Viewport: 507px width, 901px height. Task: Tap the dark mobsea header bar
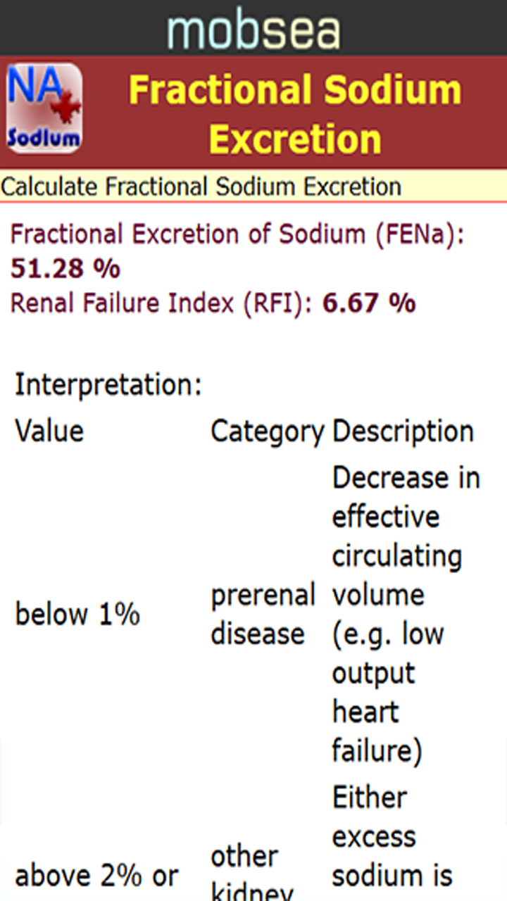254,27
